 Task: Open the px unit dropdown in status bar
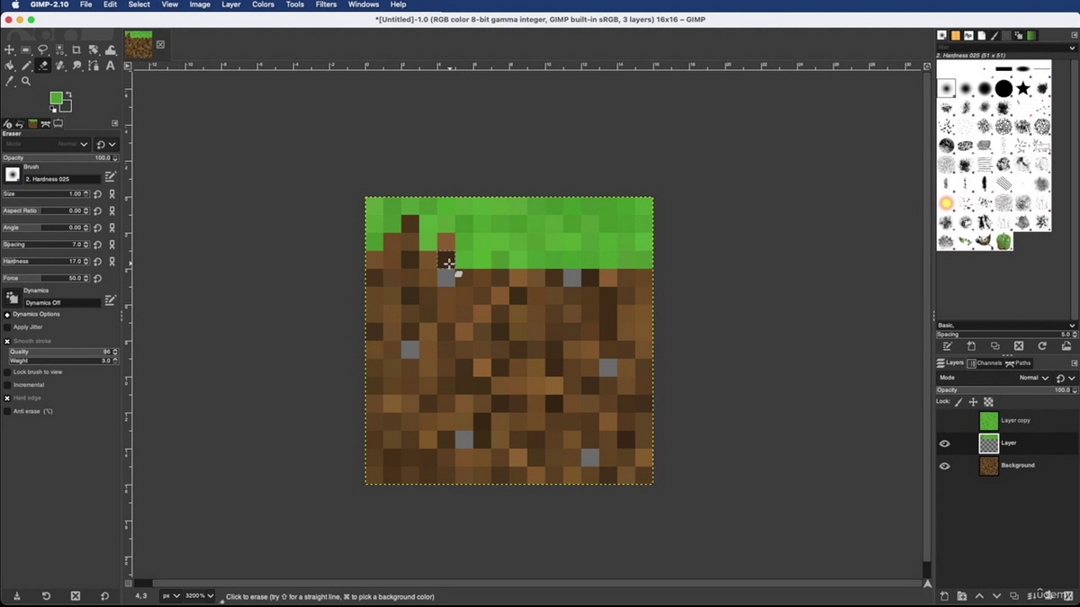[170, 595]
